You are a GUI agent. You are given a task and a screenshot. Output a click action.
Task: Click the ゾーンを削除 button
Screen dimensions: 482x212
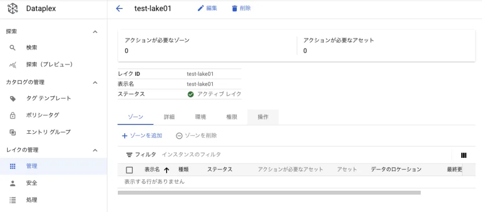[x=196, y=136]
